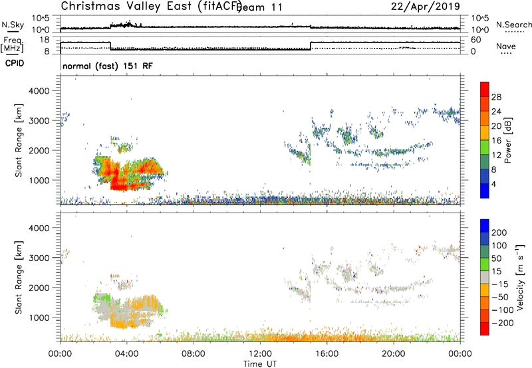Click the 'Christmas Valley East (fitACF)' title text
532x368 pixels.
coord(152,6)
